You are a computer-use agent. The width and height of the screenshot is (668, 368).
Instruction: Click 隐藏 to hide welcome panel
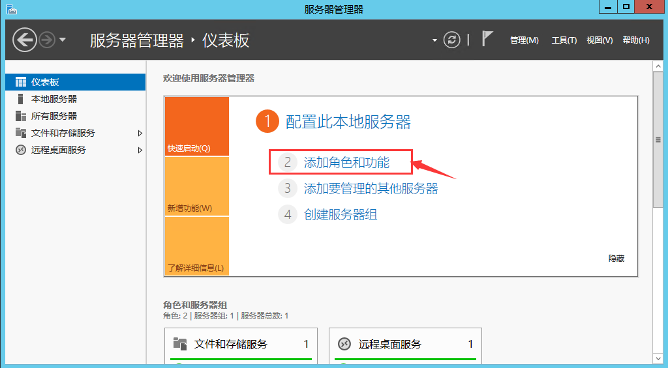[616, 258]
